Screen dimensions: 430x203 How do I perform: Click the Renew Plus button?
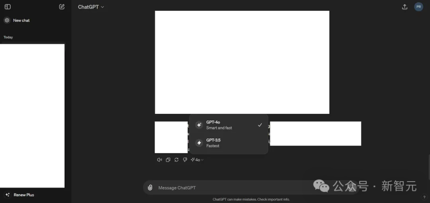pyautogui.click(x=23, y=195)
